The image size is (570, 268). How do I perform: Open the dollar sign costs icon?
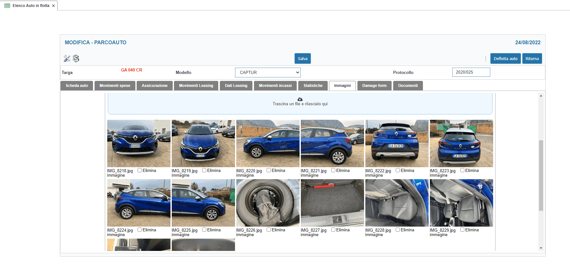point(76,58)
